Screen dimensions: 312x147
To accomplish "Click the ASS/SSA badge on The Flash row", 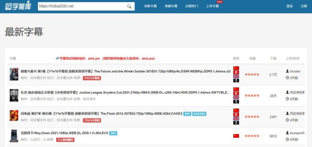I will coord(199,114).
